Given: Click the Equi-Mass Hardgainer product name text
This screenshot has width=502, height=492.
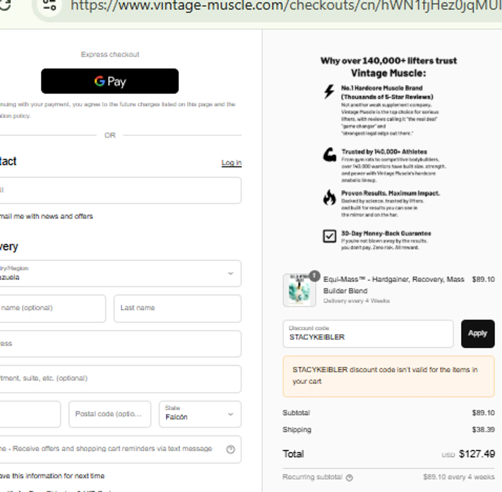Looking at the screenshot, I should tap(394, 285).
